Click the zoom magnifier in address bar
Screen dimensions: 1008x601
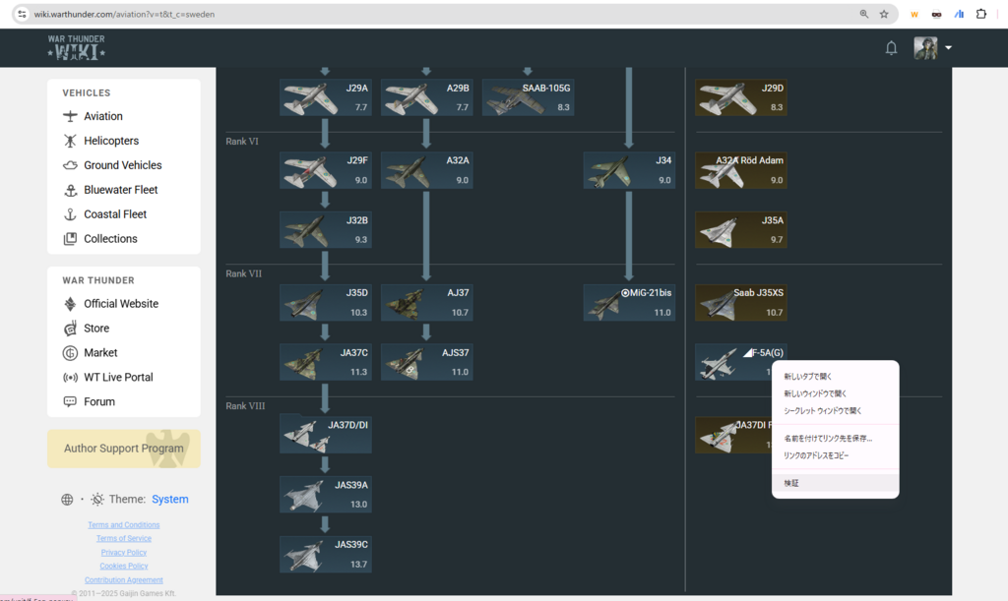(x=864, y=15)
